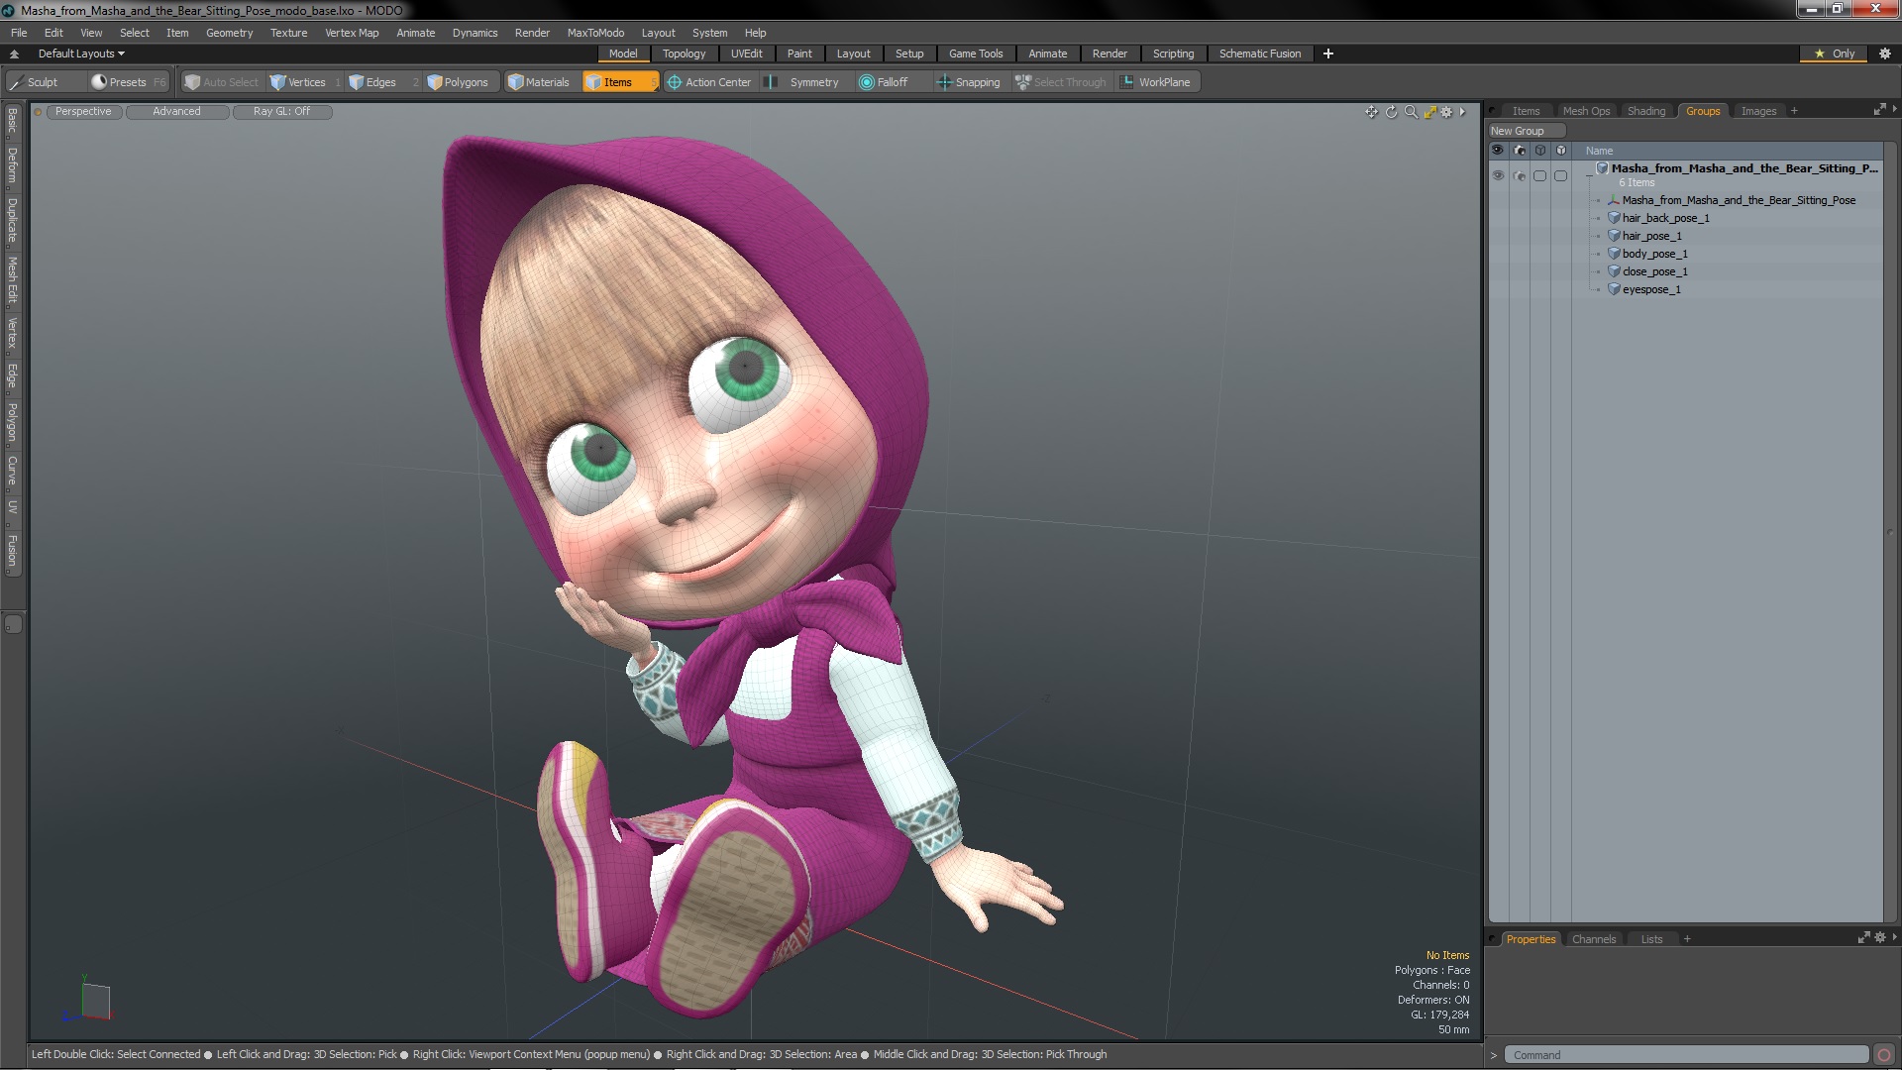Viewport: 1902px width, 1070px height.
Task: Click the Auto Select button
Action: coord(222,82)
